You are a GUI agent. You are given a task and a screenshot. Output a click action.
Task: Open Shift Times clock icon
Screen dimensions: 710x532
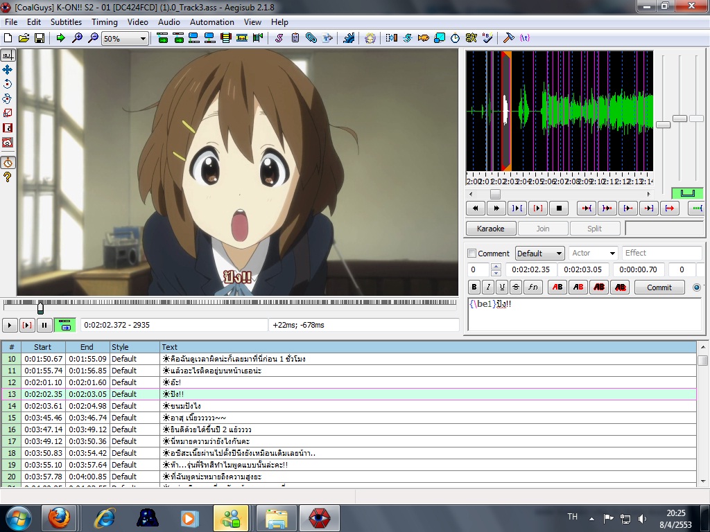click(455, 39)
